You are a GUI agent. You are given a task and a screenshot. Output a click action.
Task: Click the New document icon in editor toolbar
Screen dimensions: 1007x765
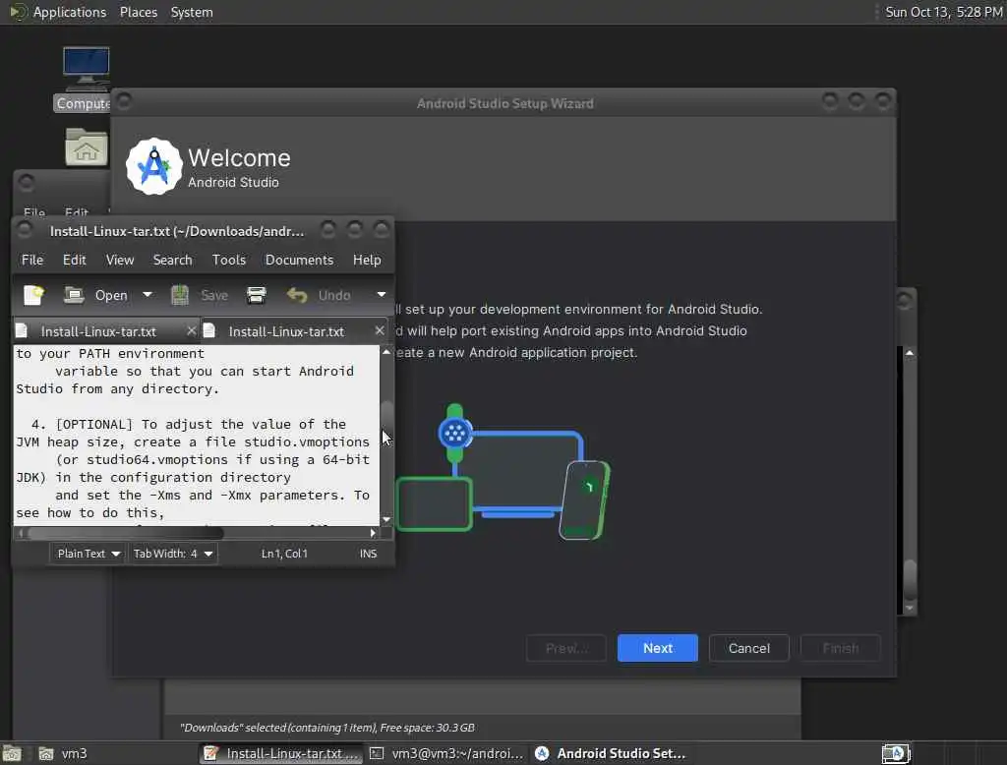pyautogui.click(x=33, y=295)
